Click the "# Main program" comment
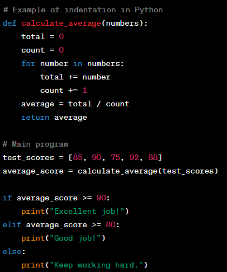This screenshot has width=227, height=272. tap(36, 144)
